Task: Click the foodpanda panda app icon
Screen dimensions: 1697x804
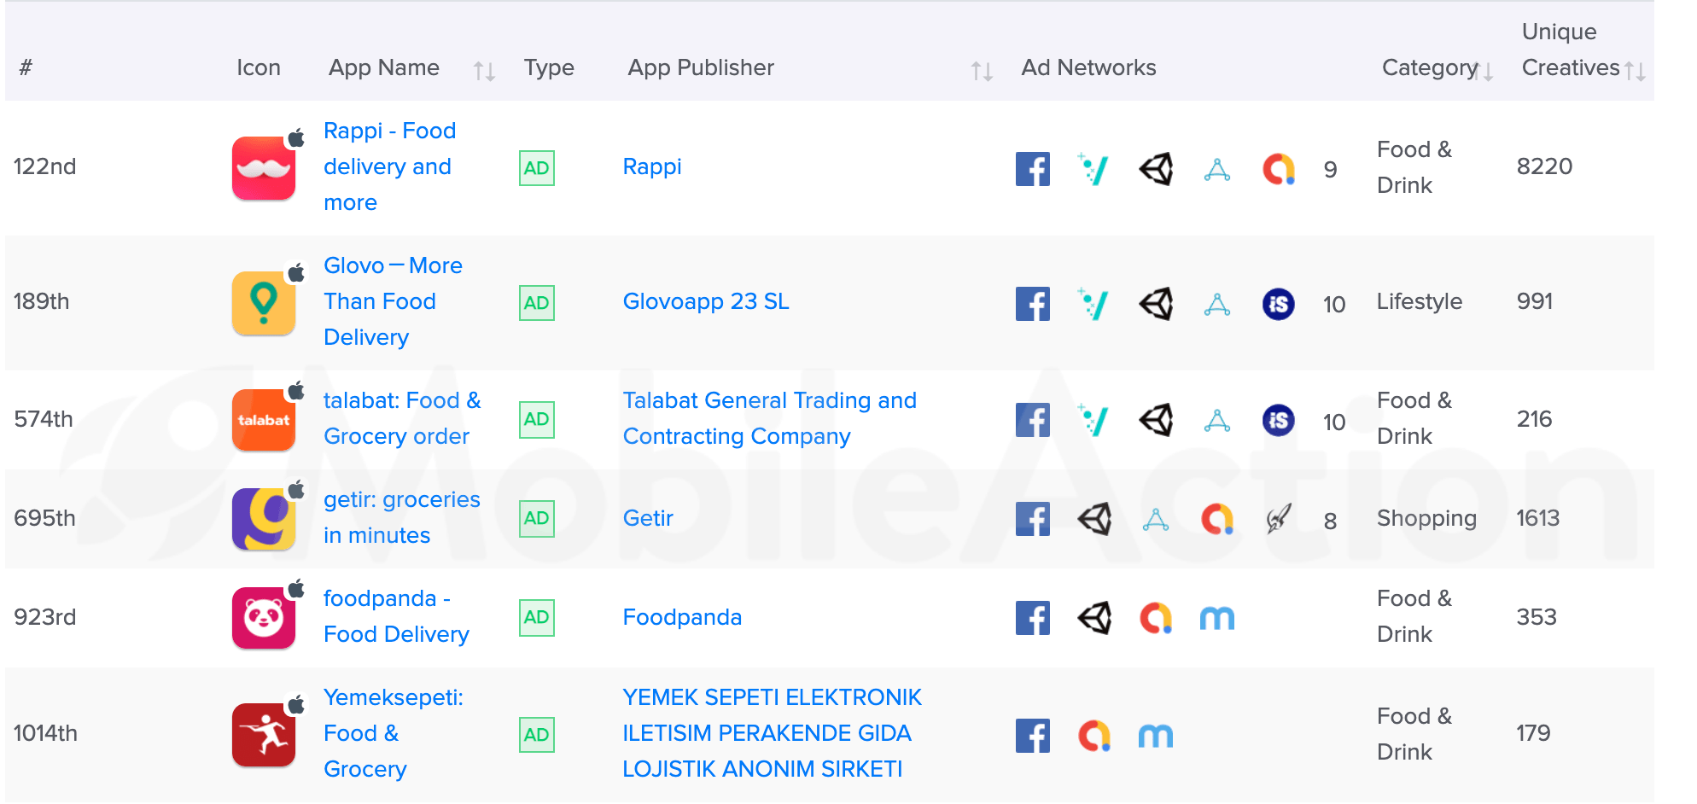Action: point(264,618)
